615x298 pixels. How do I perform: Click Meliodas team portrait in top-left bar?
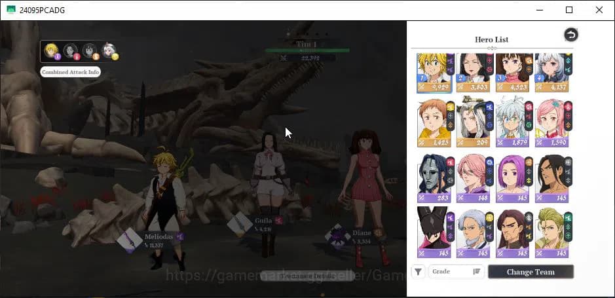[51, 50]
